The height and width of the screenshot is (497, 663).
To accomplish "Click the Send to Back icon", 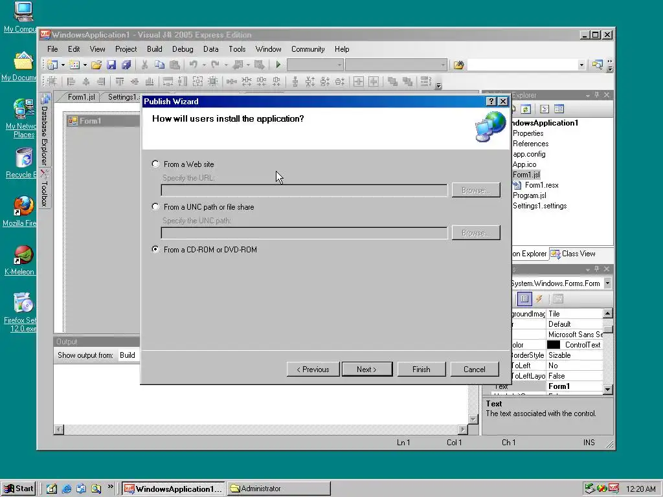I will (x=407, y=81).
